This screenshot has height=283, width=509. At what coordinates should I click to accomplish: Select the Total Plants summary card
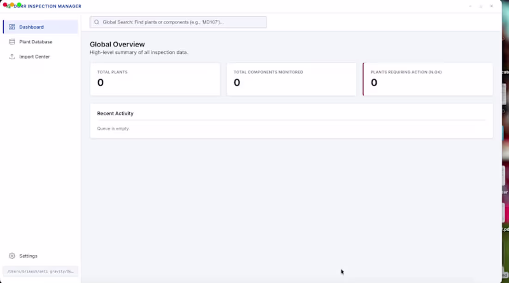[155, 79]
